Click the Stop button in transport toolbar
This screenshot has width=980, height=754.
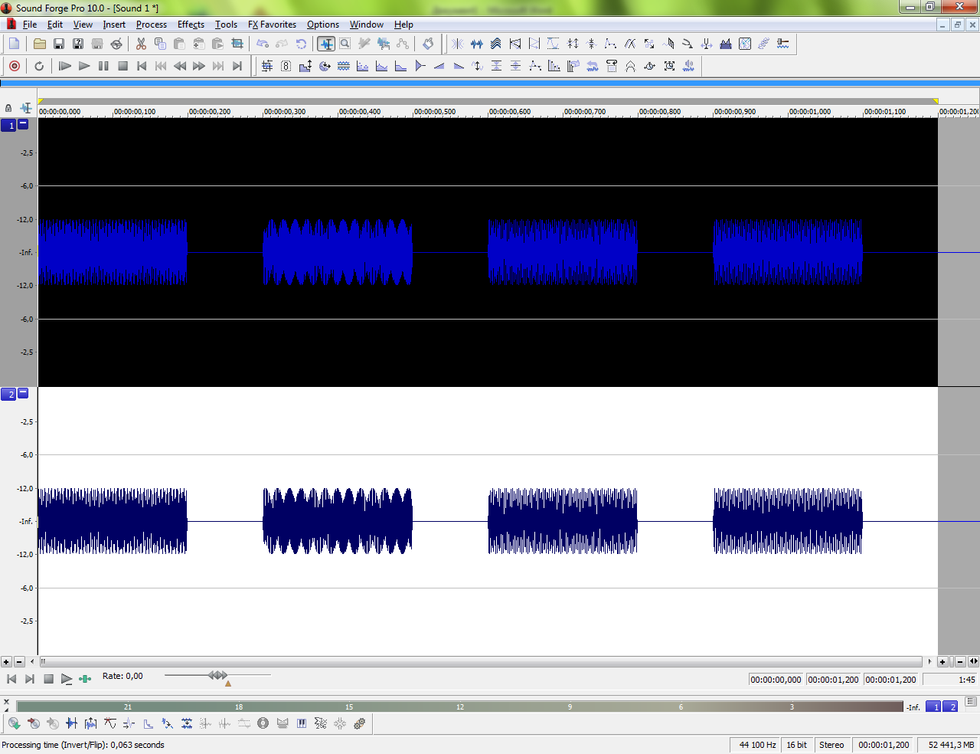122,66
